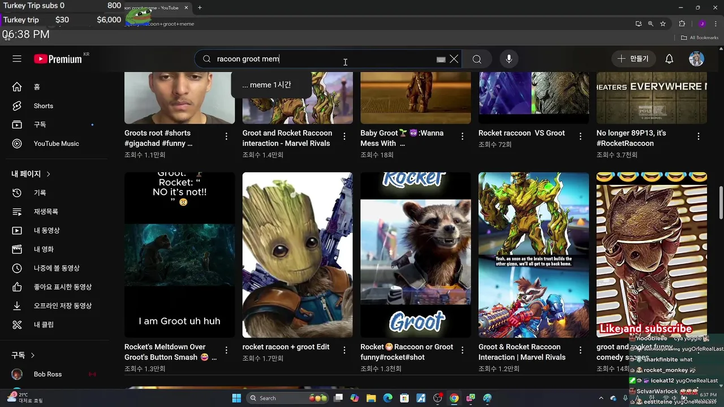Open the Chrome profile J avatar
This screenshot has height=407, width=724.
[x=702, y=24]
